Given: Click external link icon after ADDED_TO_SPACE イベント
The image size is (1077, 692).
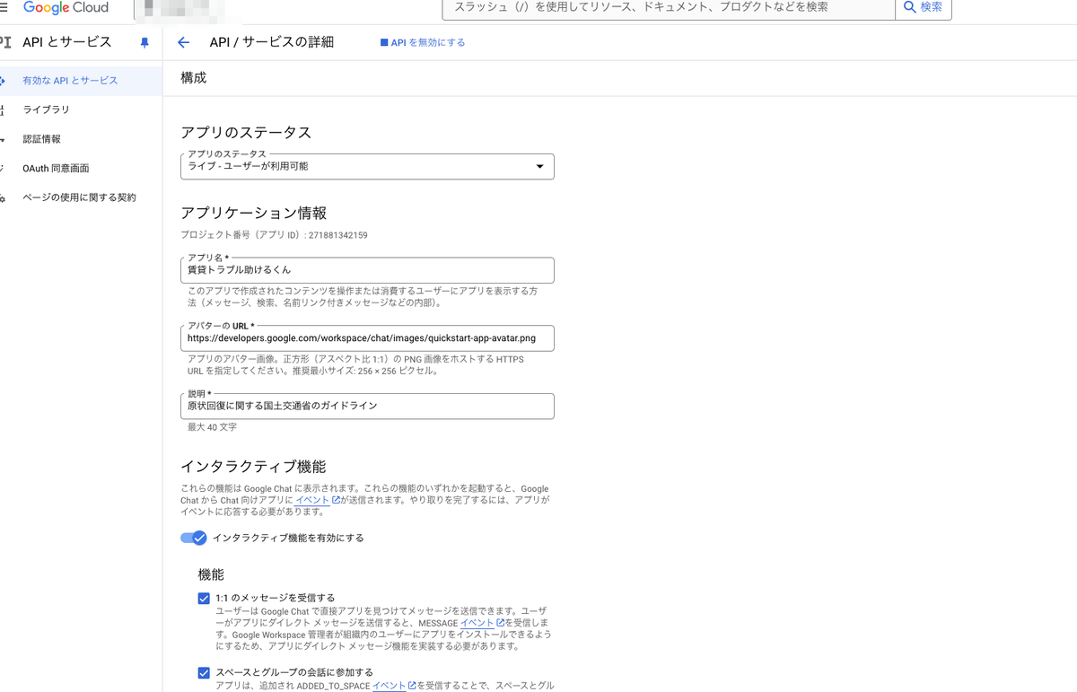Looking at the screenshot, I should tap(411, 686).
